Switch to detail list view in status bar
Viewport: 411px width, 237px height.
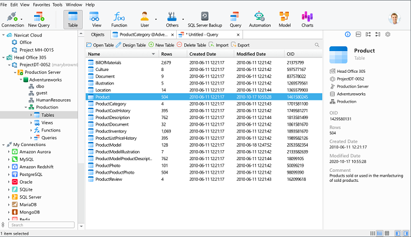pos(379,233)
